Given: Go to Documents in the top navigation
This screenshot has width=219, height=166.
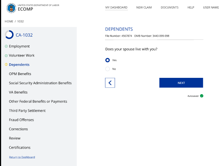Looking at the screenshot, I should (170, 7).
